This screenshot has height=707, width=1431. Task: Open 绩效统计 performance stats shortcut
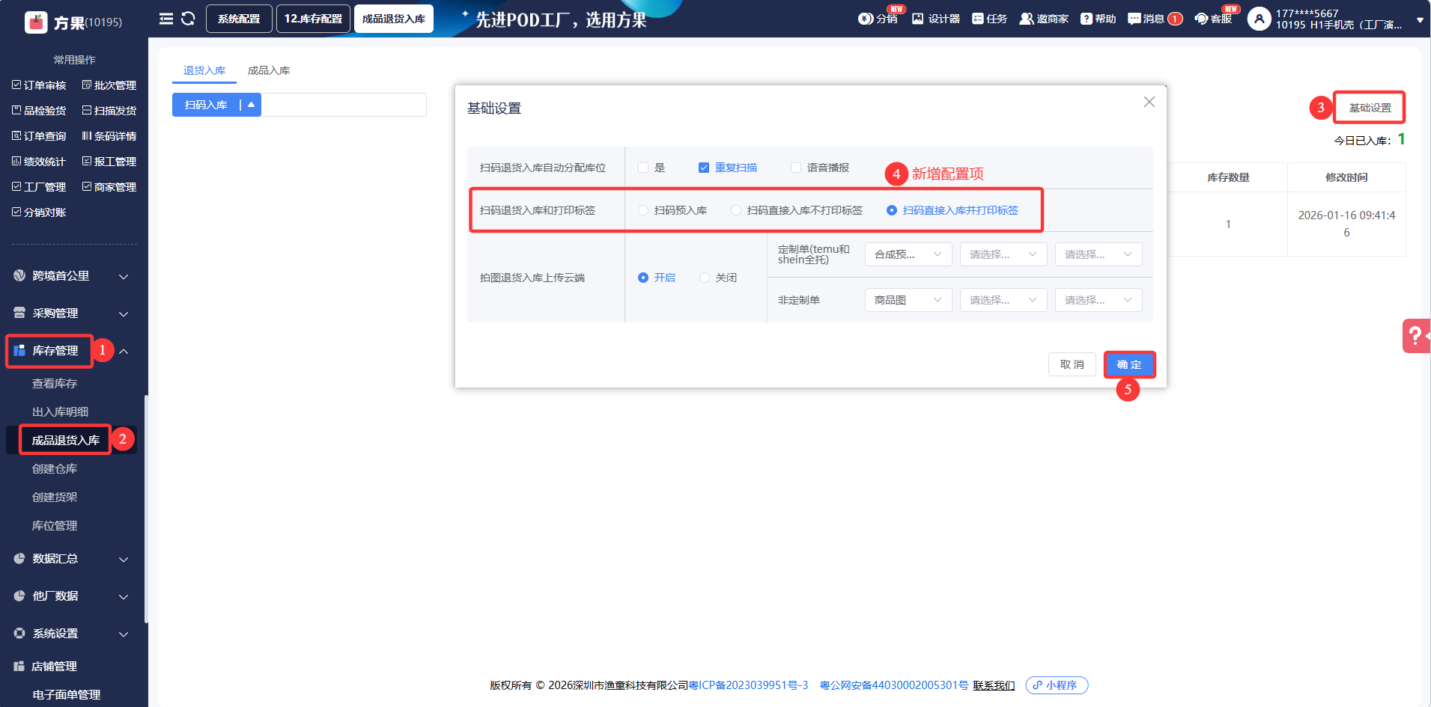point(40,162)
